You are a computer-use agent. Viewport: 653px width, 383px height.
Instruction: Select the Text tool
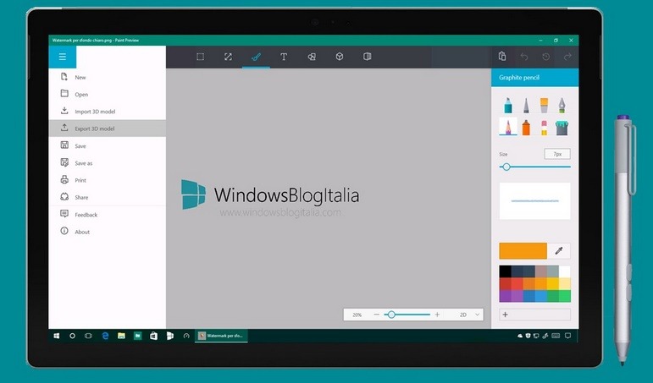click(284, 57)
